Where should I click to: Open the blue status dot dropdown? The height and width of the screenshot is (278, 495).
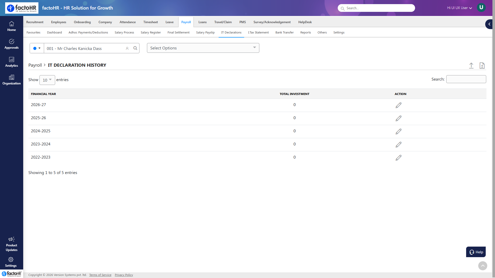coord(37,48)
